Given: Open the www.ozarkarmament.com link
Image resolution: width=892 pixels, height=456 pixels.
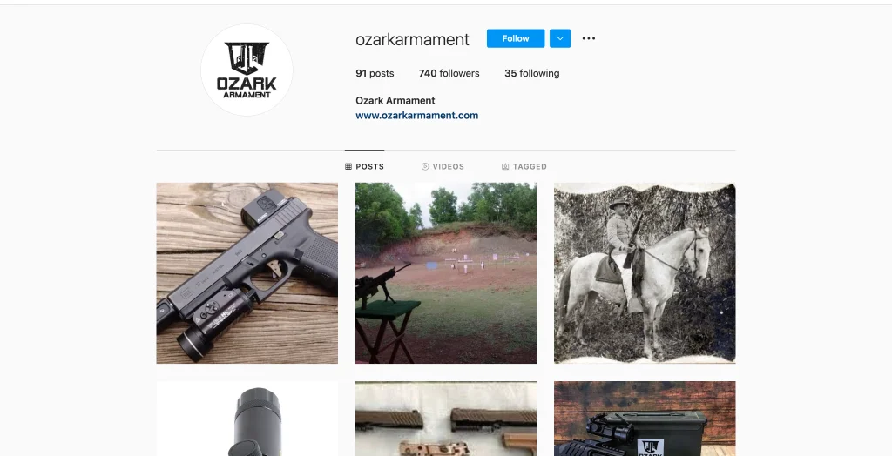Looking at the screenshot, I should coord(417,116).
